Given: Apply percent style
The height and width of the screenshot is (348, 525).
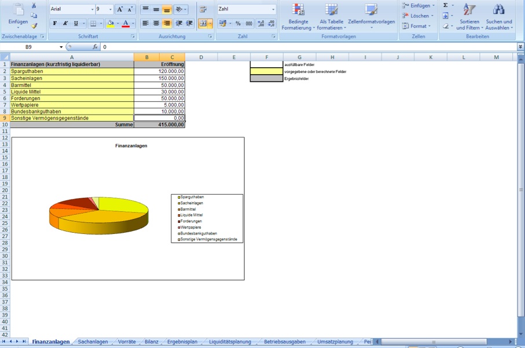Looking at the screenshot, I should [238, 23].
